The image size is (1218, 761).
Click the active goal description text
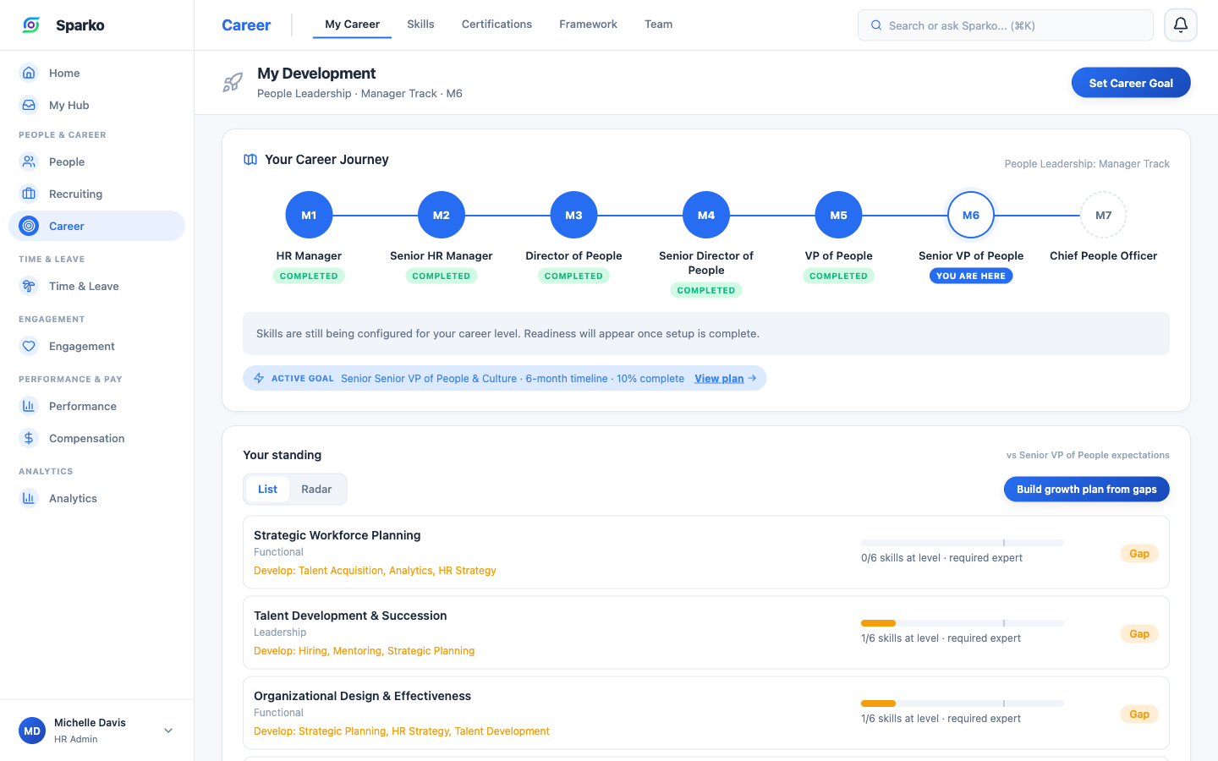pyautogui.click(x=513, y=378)
